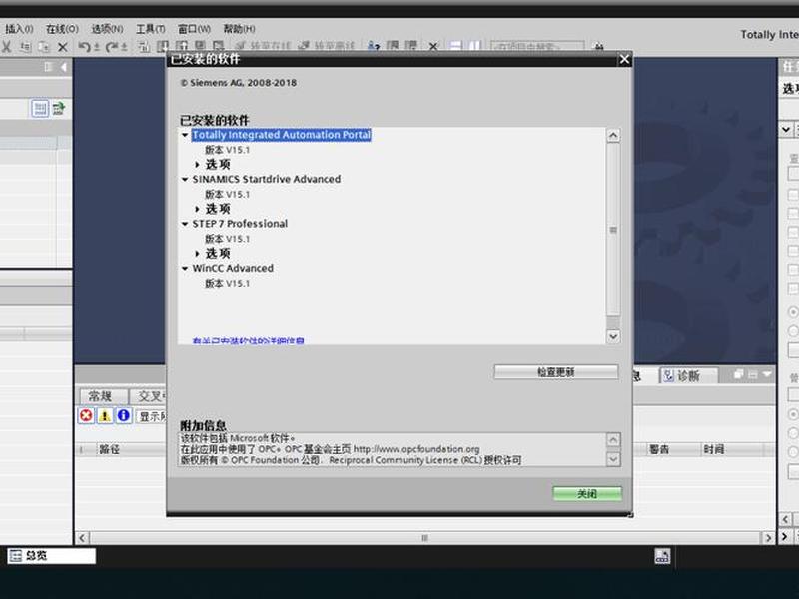Click the green arrow icon in left panel

click(x=59, y=108)
